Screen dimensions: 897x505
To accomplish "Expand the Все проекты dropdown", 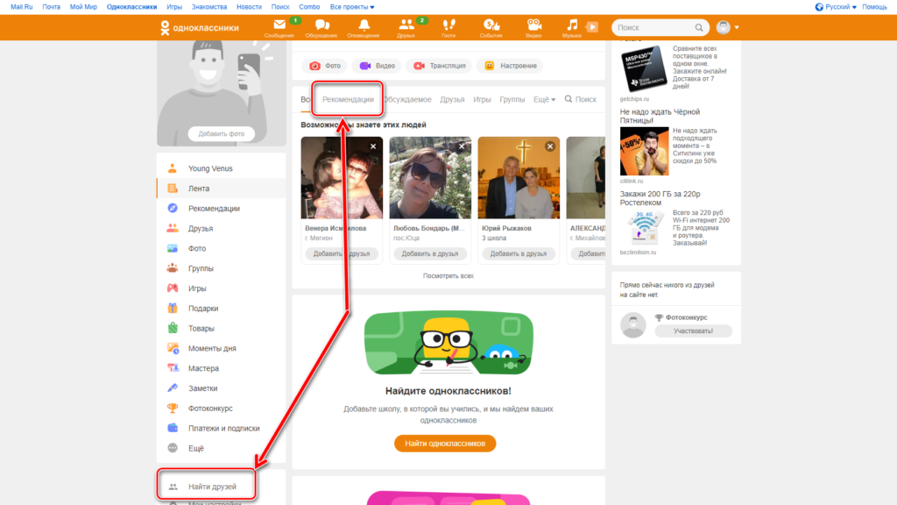I will (351, 7).
